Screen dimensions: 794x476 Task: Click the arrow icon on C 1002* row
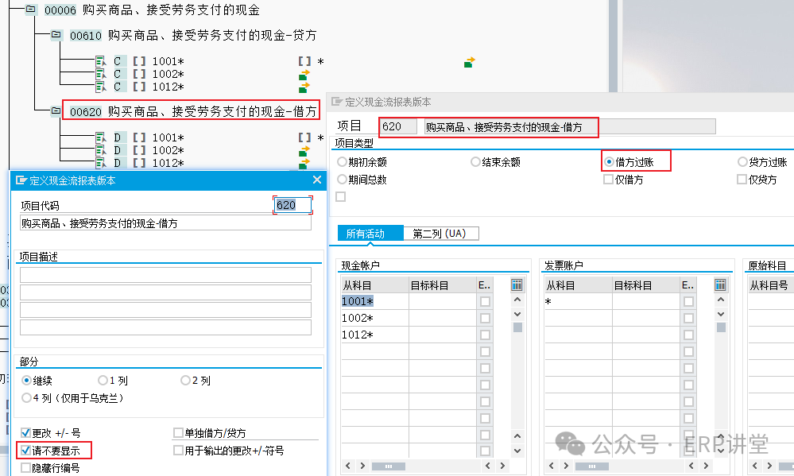pos(304,75)
